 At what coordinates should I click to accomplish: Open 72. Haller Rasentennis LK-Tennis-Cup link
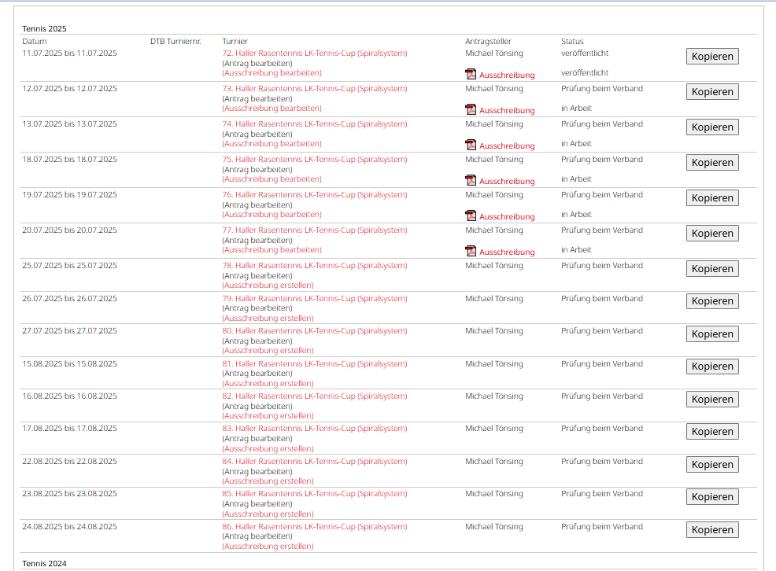(315, 53)
